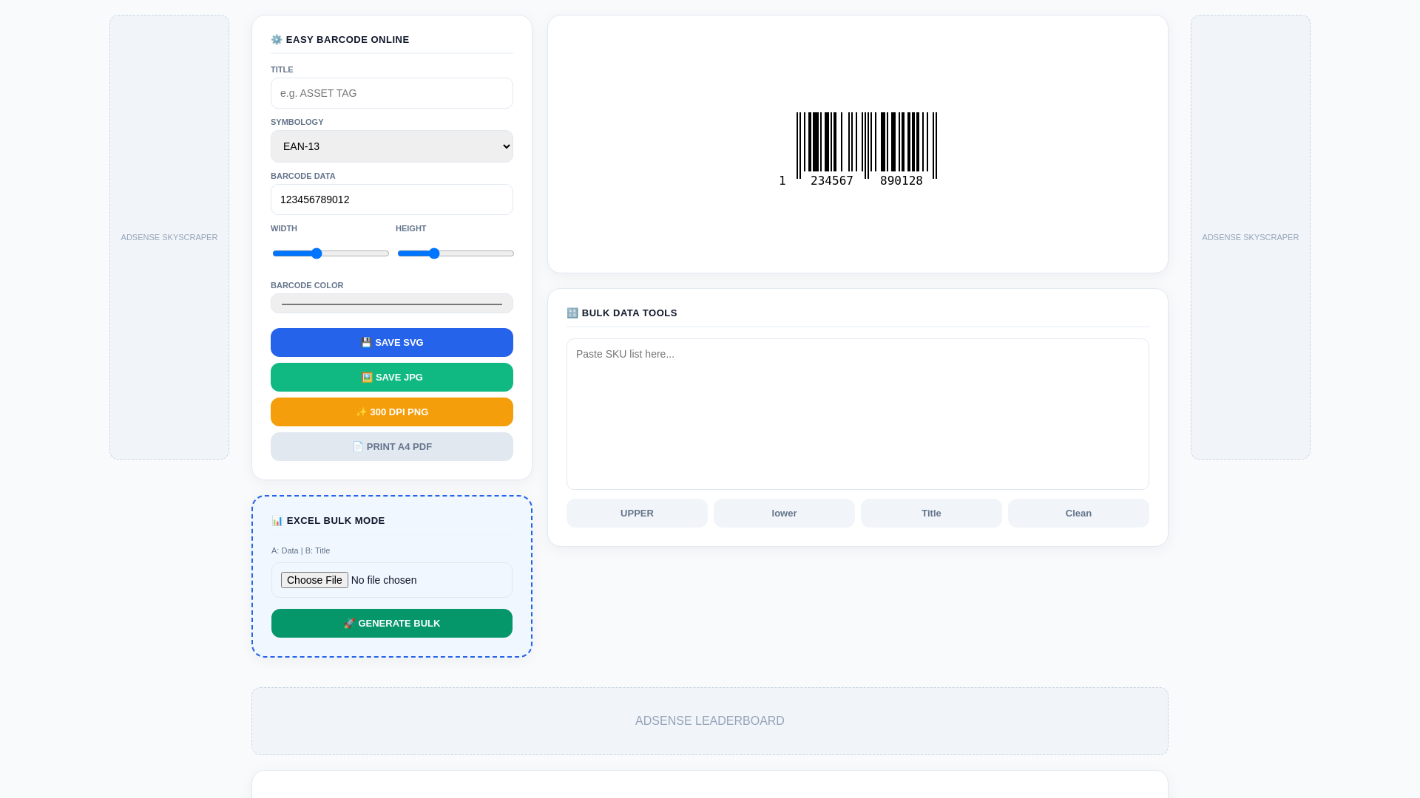Click the chart icon beside Excel Bulk Mode

277,521
